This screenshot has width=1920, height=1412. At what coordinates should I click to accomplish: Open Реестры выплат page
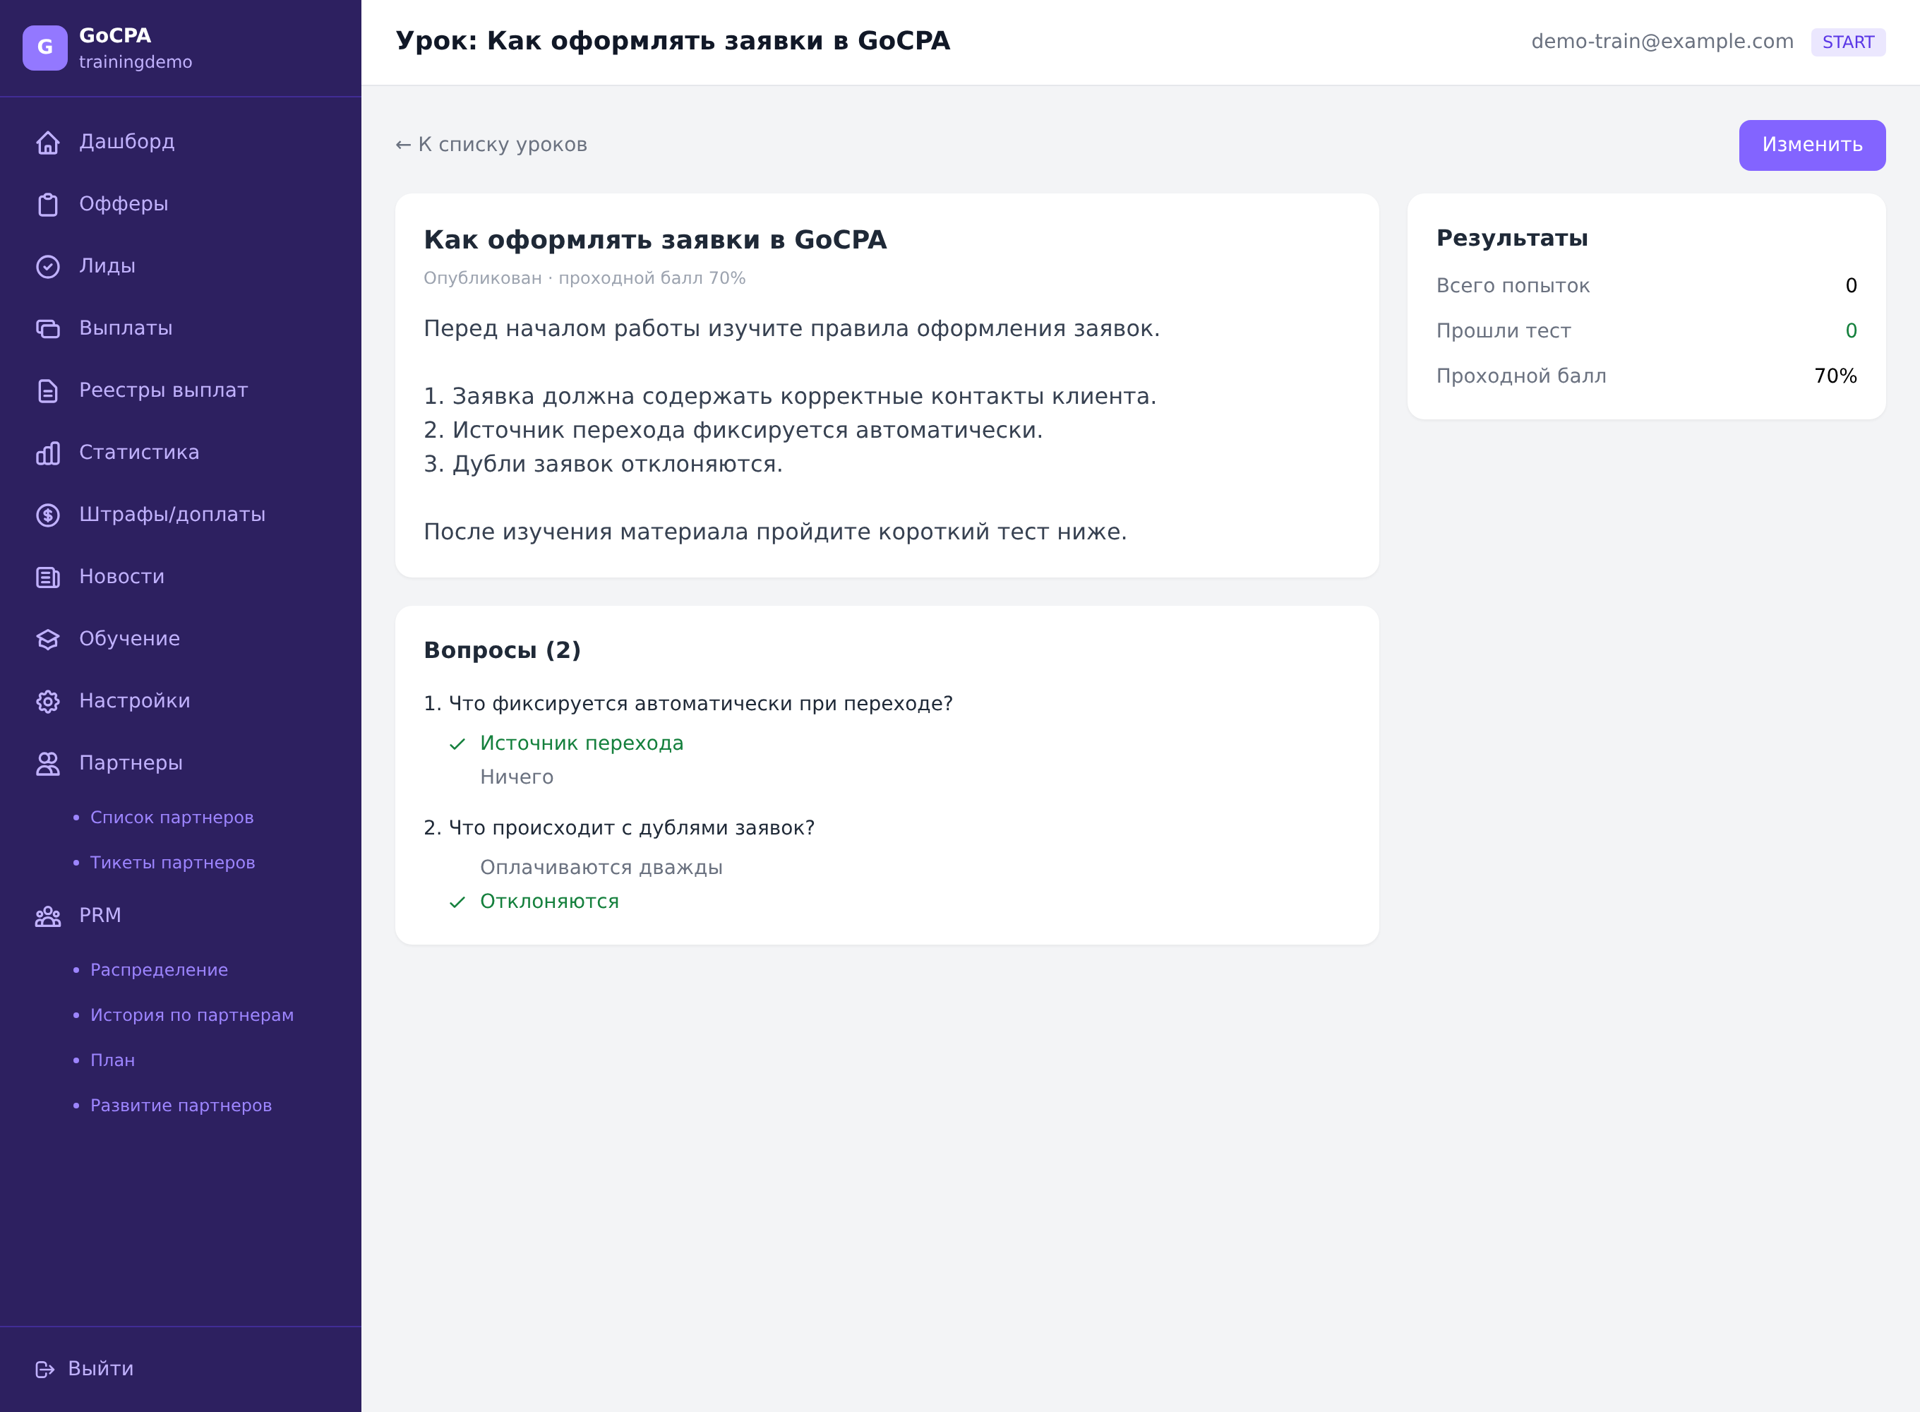point(180,390)
